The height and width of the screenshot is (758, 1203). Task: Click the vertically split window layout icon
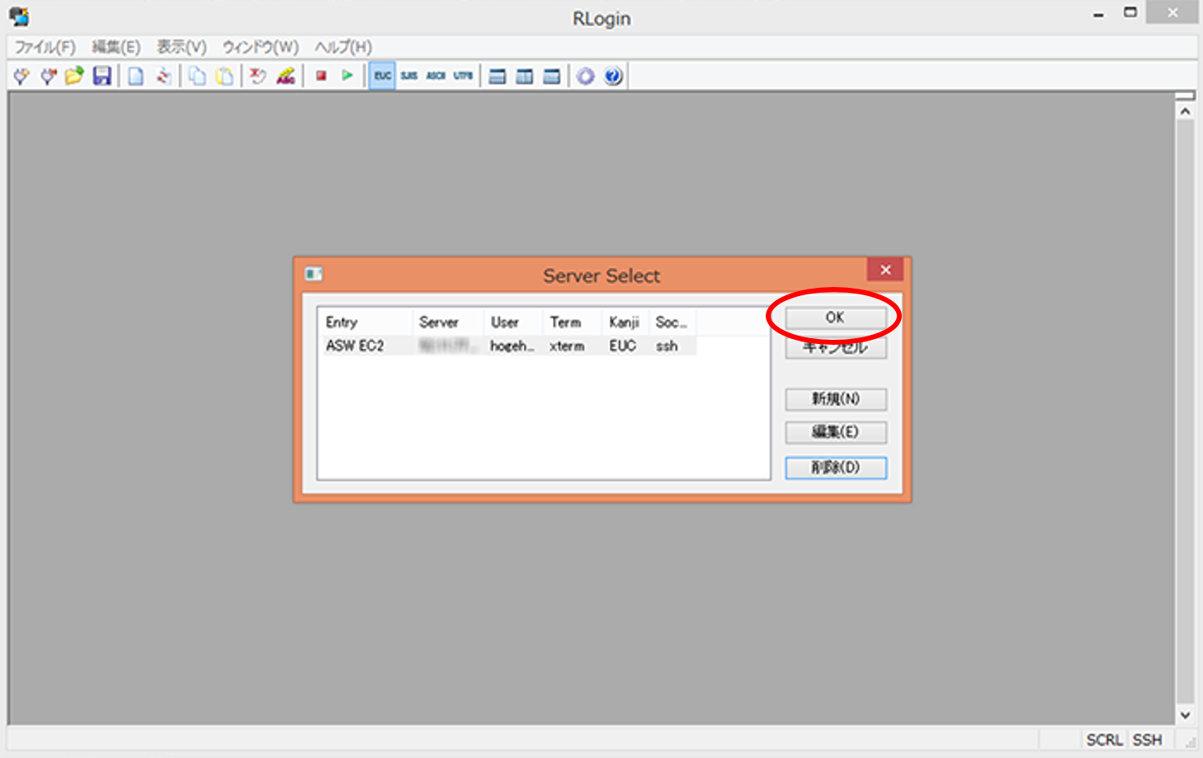[x=525, y=77]
